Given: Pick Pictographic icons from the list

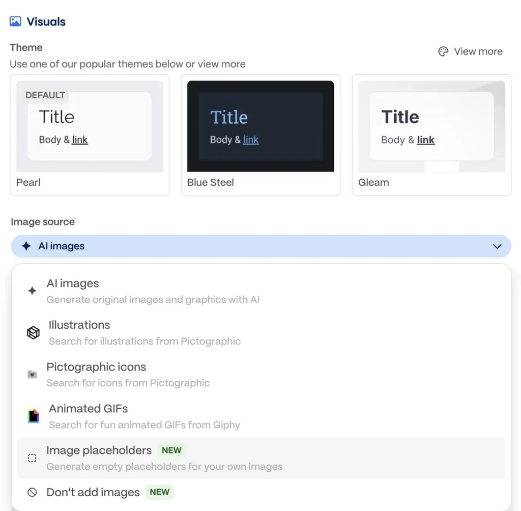Looking at the screenshot, I should pos(261,375).
